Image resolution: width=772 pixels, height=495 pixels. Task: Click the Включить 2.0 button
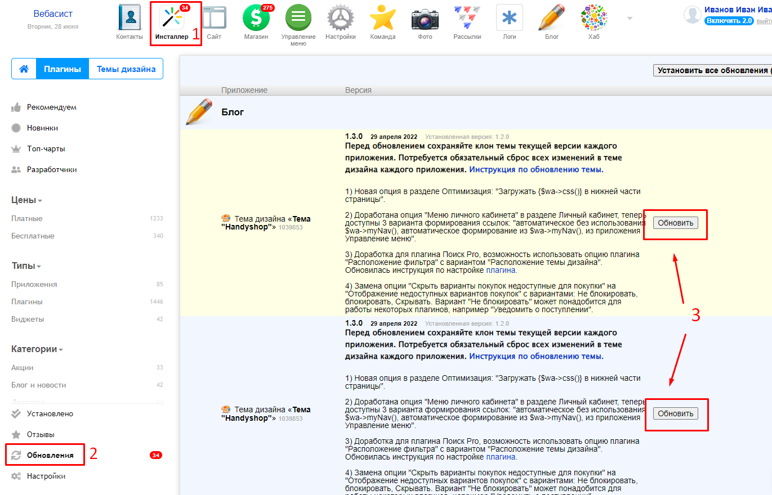729,21
